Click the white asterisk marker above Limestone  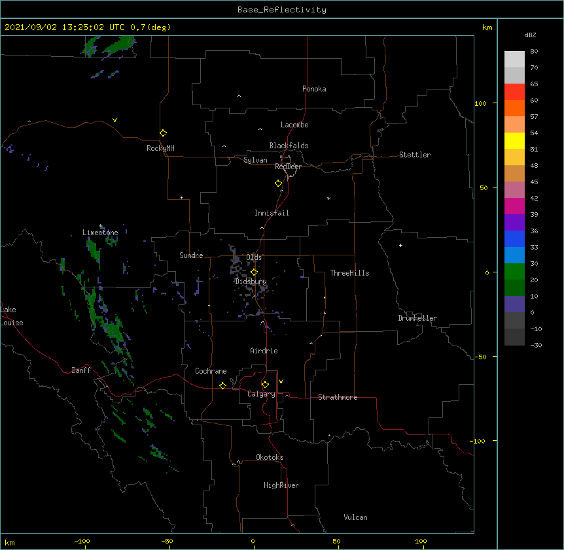click(x=101, y=226)
